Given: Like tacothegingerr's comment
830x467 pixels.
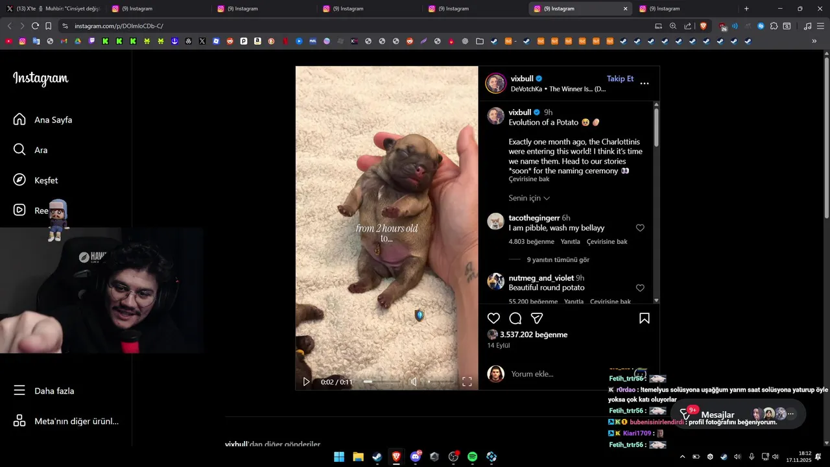Looking at the screenshot, I should 640,228.
